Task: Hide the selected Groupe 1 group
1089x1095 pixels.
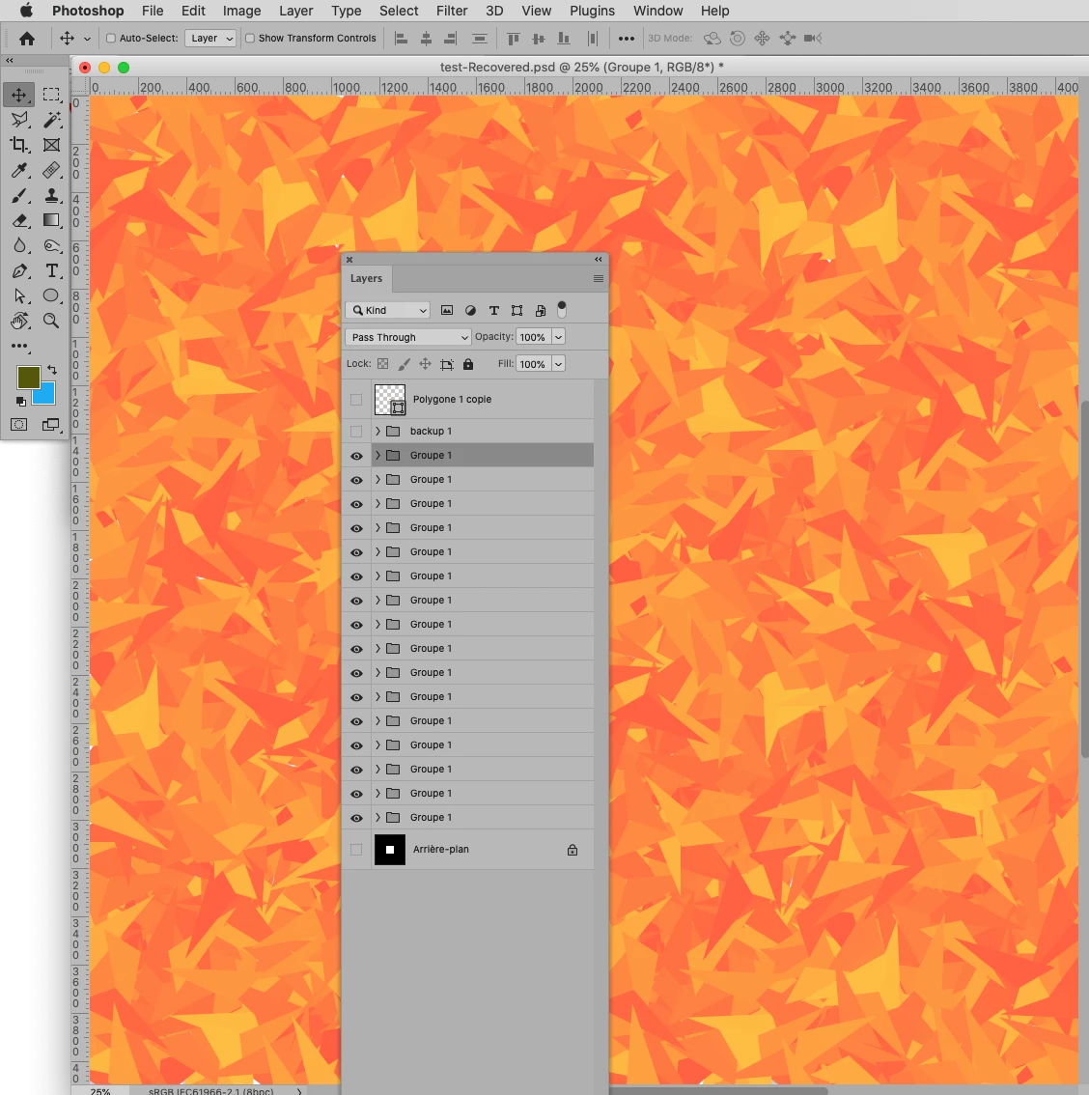Action: pyautogui.click(x=356, y=456)
